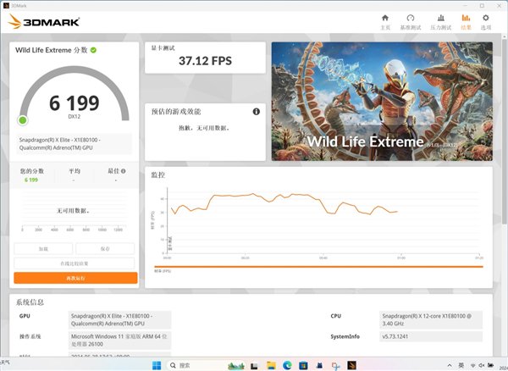Open the Windows Start menu
Image resolution: width=508 pixels, height=371 pixels.
[x=157, y=365]
